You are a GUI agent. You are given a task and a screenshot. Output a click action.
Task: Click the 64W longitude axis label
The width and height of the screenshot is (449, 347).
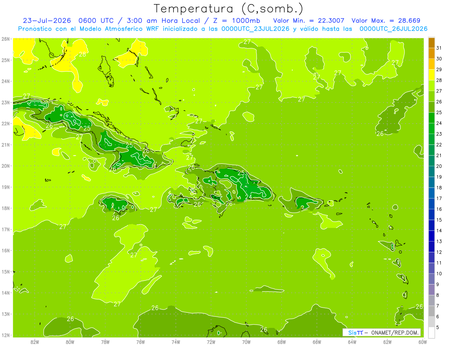point(352,342)
